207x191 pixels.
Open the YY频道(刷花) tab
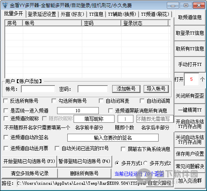[155, 15]
